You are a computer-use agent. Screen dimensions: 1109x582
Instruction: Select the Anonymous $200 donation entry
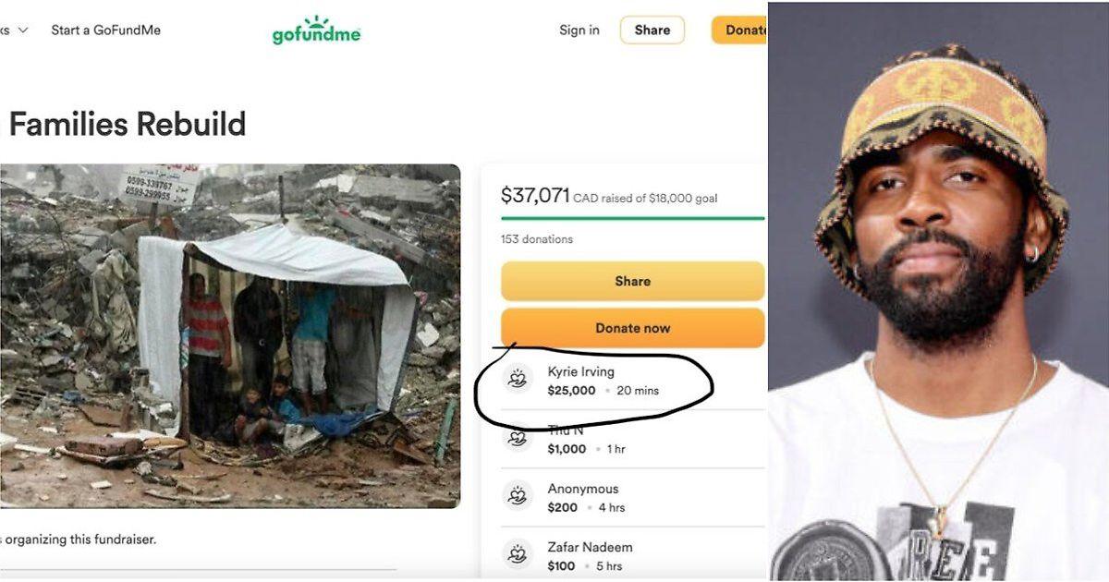[633, 497]
